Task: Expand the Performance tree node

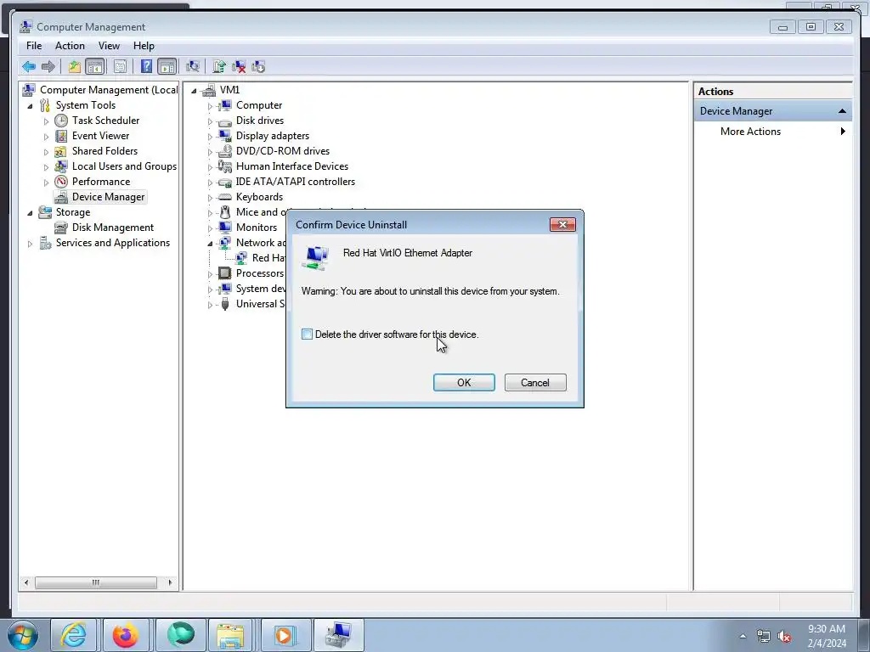Action: 46,182
